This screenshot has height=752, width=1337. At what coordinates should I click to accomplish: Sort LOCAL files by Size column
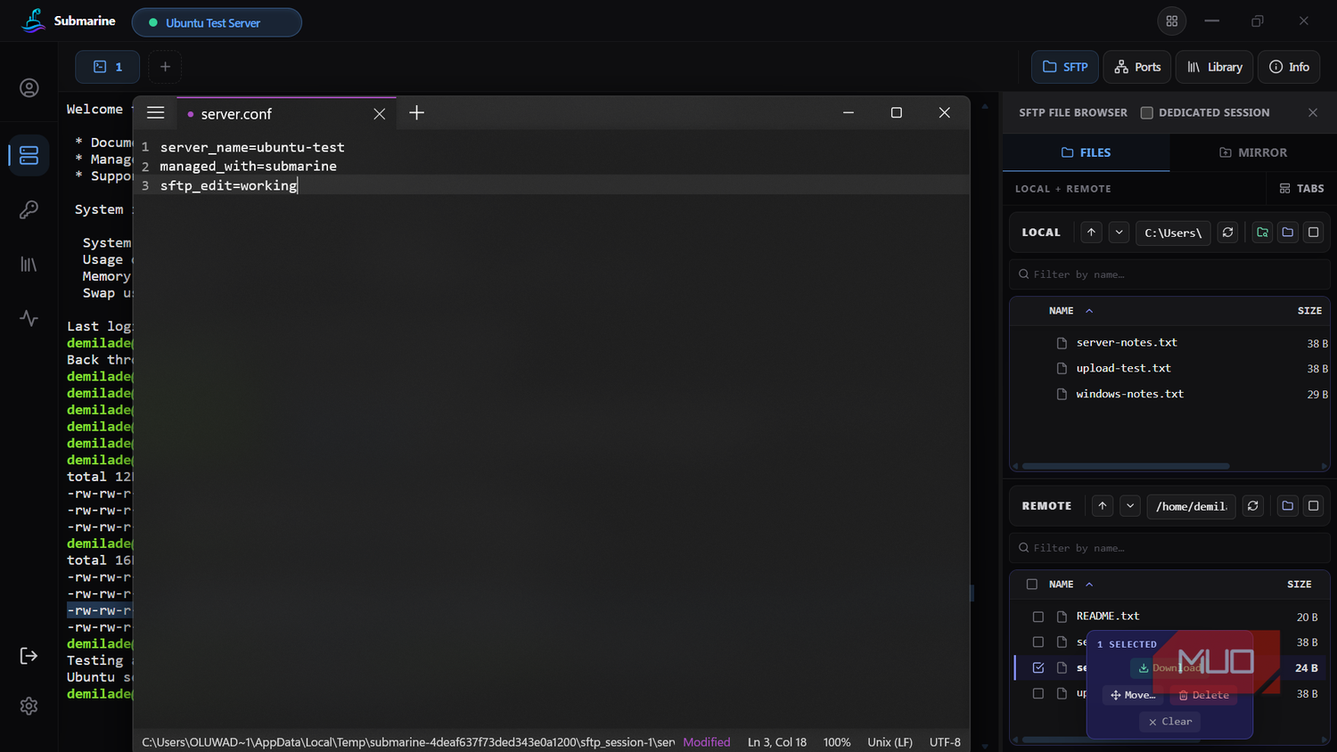(1309, 311)
